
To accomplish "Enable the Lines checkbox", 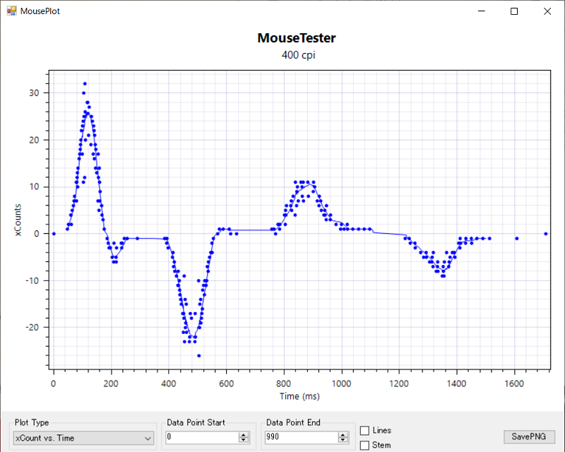I will 364,430.
